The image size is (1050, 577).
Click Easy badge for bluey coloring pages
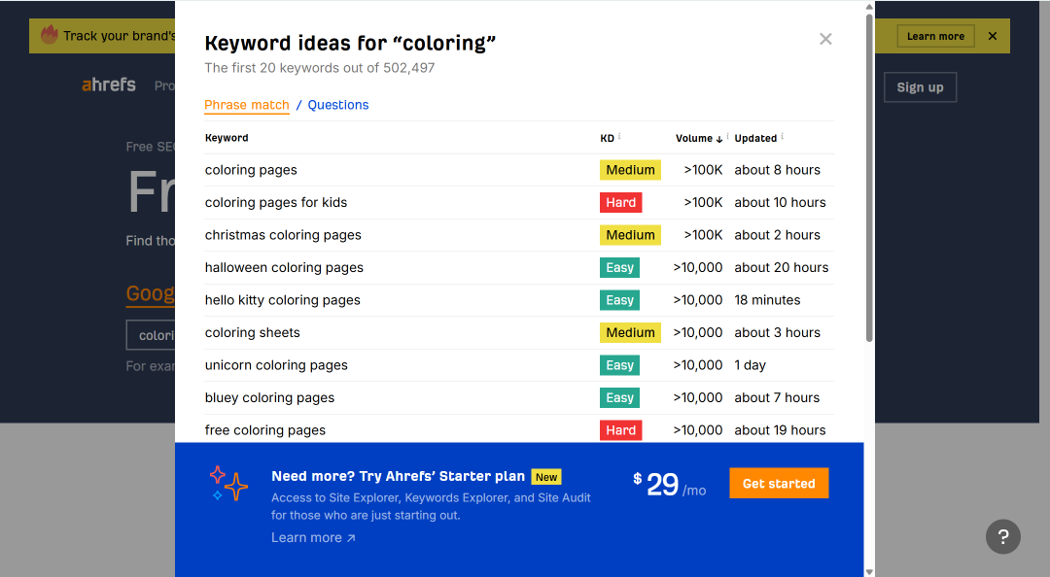[x=619, y=397]
